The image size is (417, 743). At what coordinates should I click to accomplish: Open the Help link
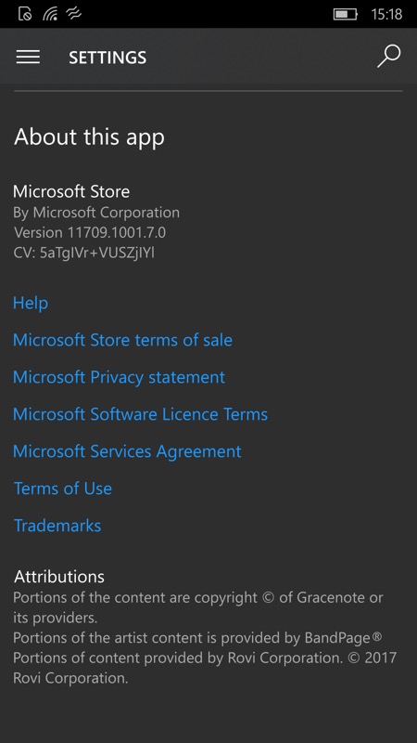31,303
